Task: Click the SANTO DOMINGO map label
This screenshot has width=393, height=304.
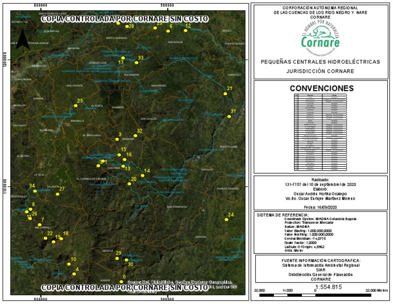Action: [x=117, y=38]
